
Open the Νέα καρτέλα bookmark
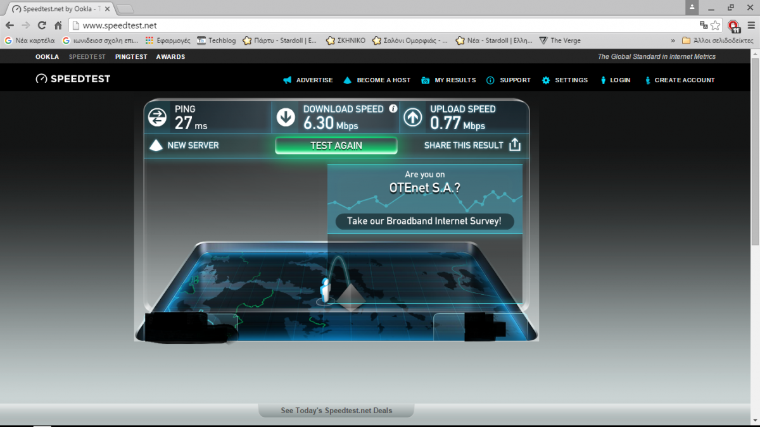point(29,40)
